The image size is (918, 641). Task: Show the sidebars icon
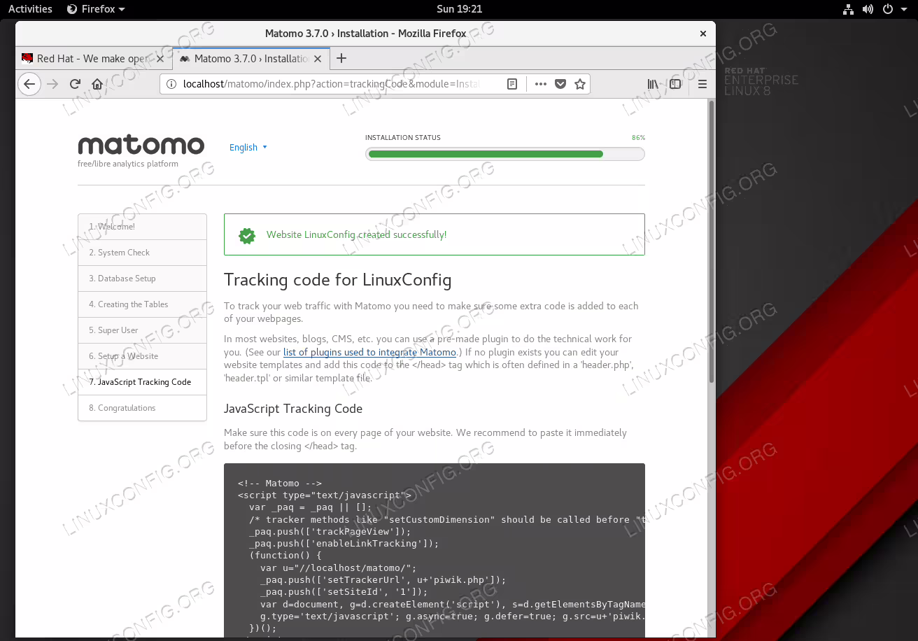click(x=675, y=84)
